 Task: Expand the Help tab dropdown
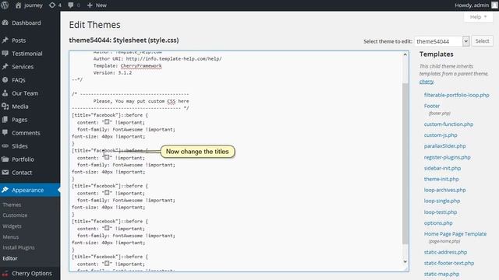pyautogui.click(x=478, y=17)
